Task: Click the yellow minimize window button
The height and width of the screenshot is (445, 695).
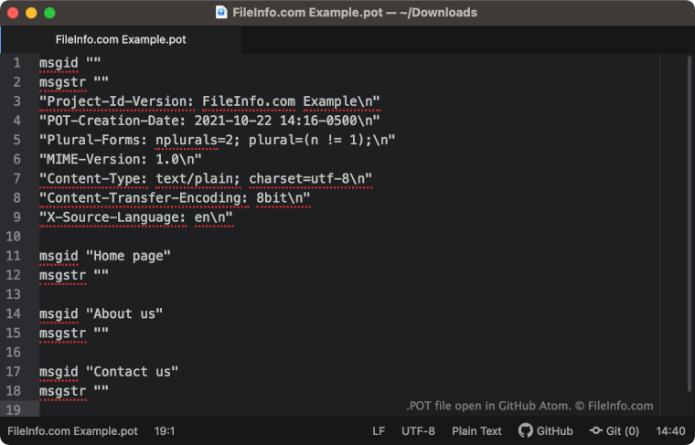Action: pos(31,13)
